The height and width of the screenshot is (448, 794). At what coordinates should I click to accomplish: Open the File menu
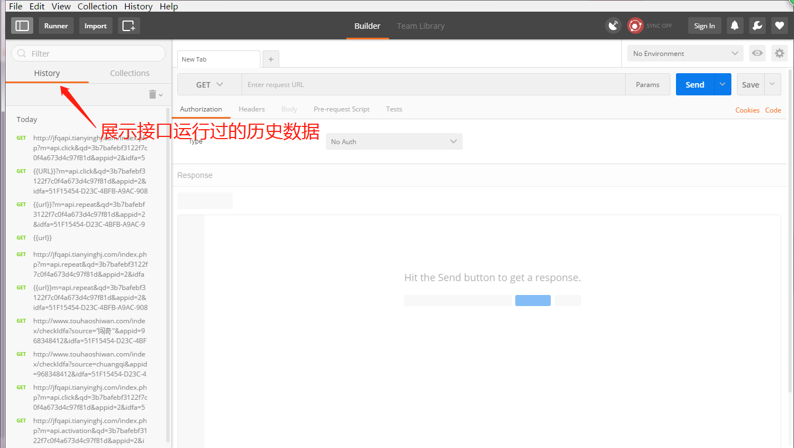click(x=16, y=6)
